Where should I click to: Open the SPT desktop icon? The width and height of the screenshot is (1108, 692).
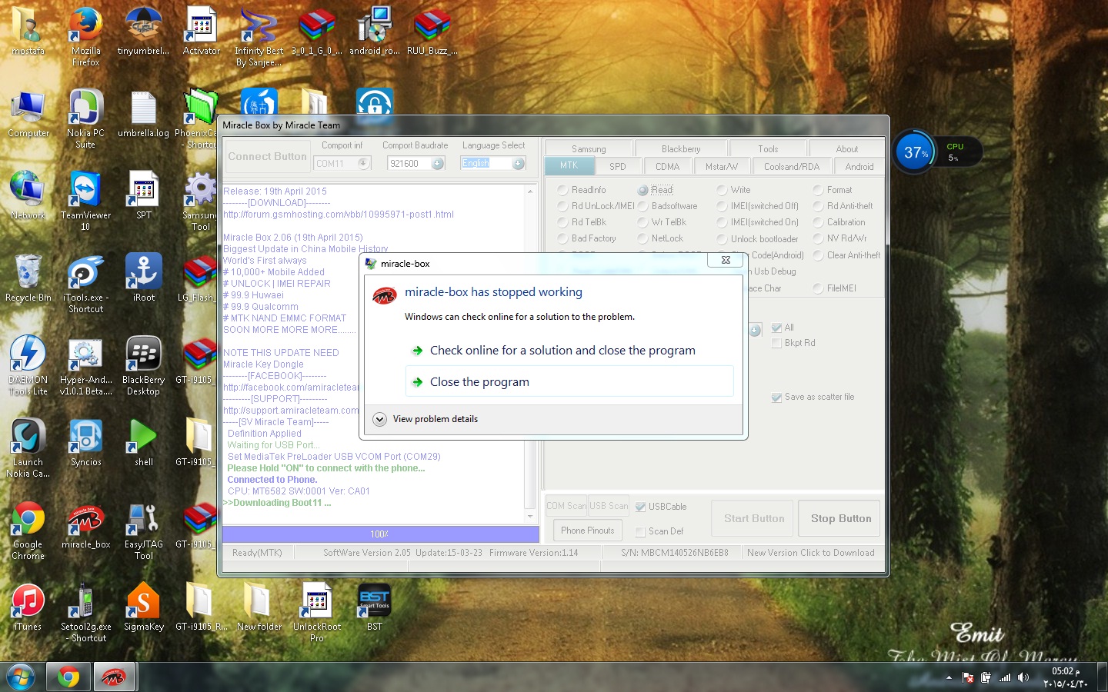click(143, 195)
